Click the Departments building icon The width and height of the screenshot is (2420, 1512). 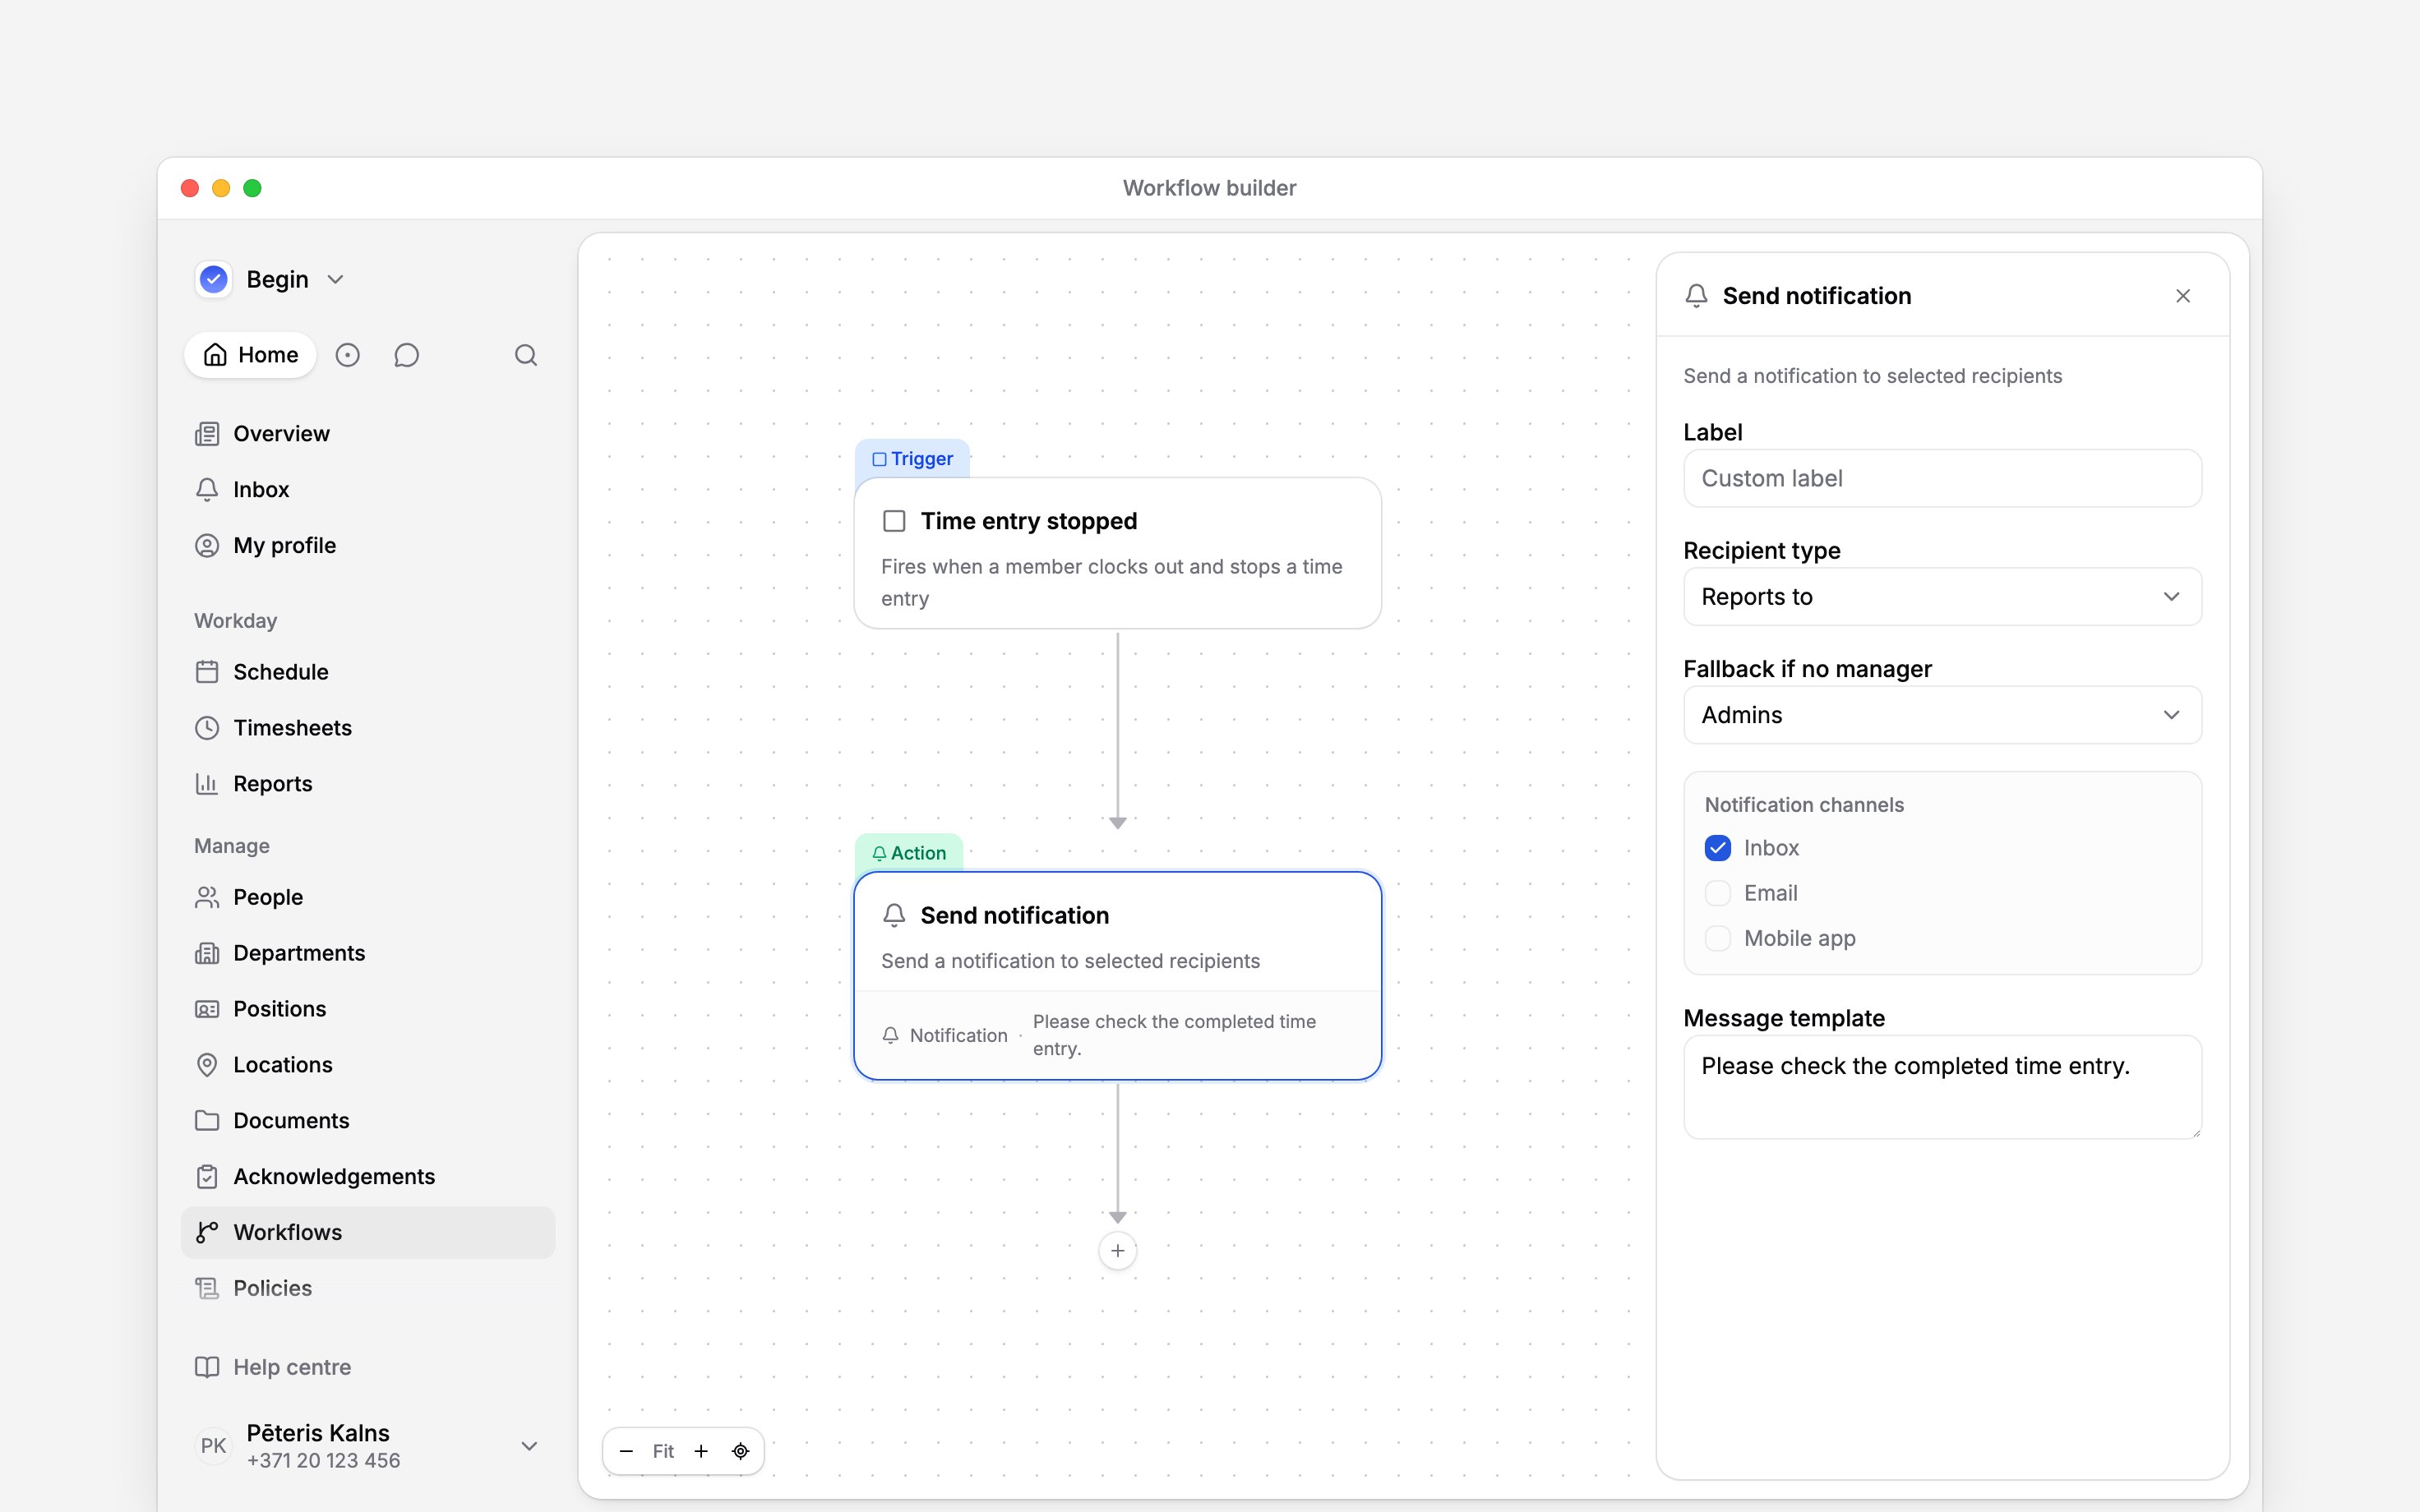coord(207,953)
